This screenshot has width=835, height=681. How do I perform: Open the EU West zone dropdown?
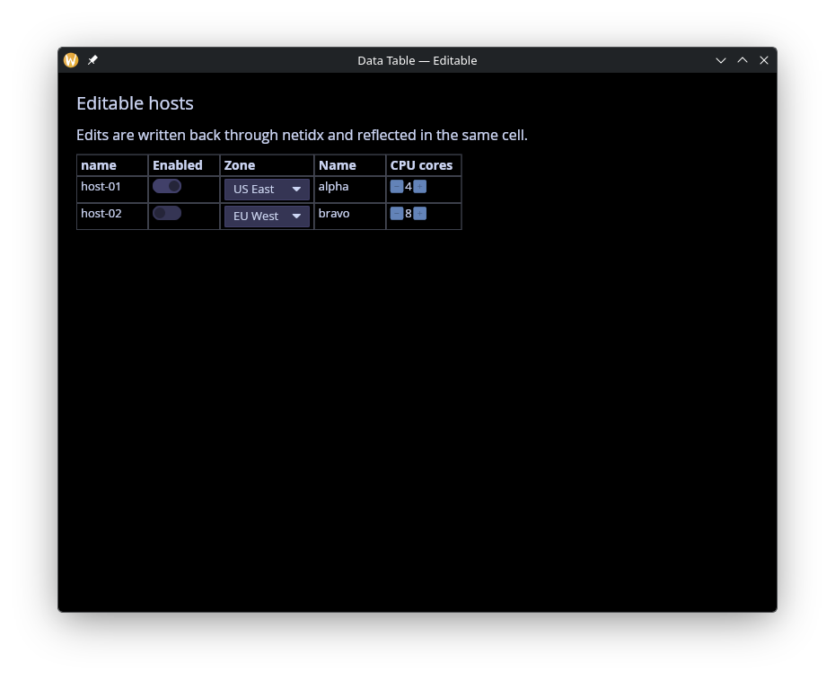tap(267, 217)
